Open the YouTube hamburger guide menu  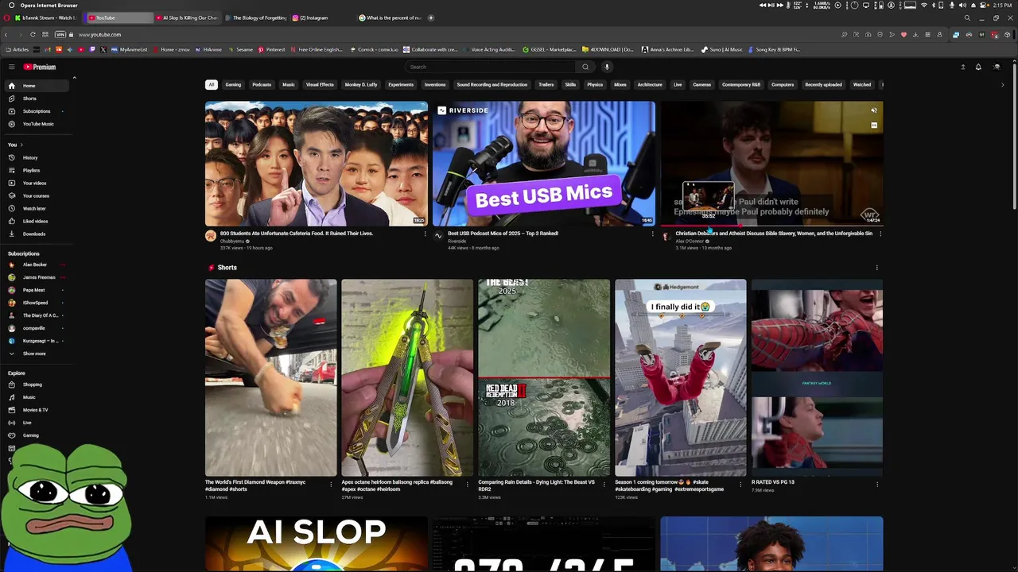coord(11,67)
